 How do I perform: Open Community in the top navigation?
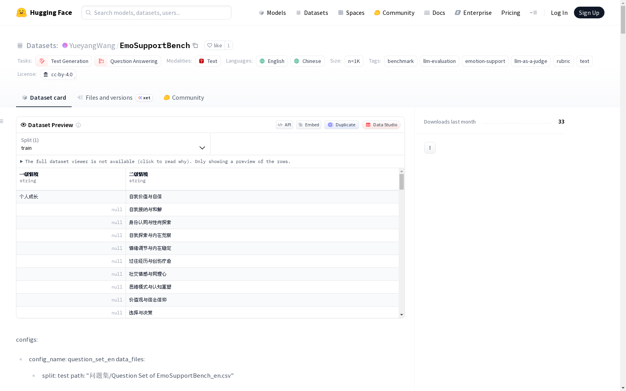(x=394, y=13)
